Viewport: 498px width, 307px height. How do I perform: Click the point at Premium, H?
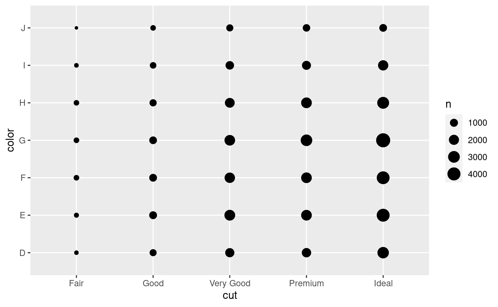pyautogui.click(x=306, y=103)
